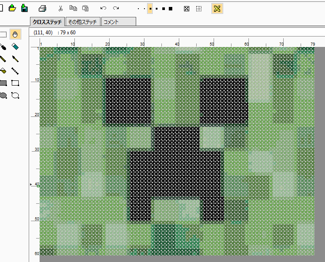The width and height of the screenshot is (325, 262).
Task: Undo the last action
Action: coord(103,8)
